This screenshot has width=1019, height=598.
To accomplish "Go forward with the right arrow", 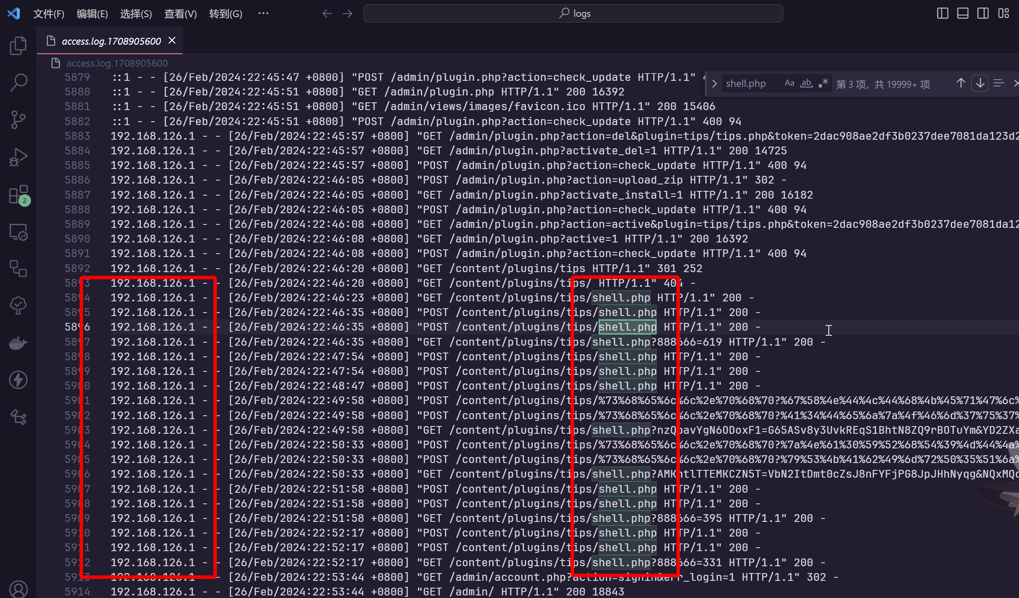I will [x=348, y=14].
